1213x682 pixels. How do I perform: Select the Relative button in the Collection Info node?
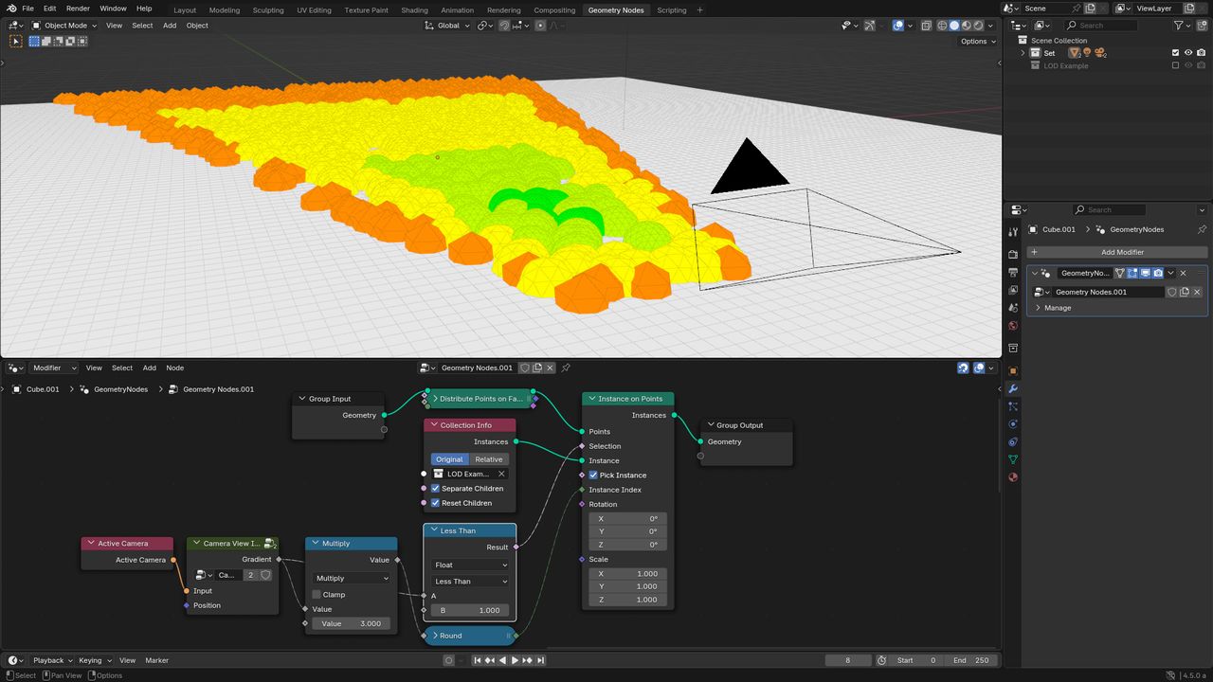click(489, 459)
